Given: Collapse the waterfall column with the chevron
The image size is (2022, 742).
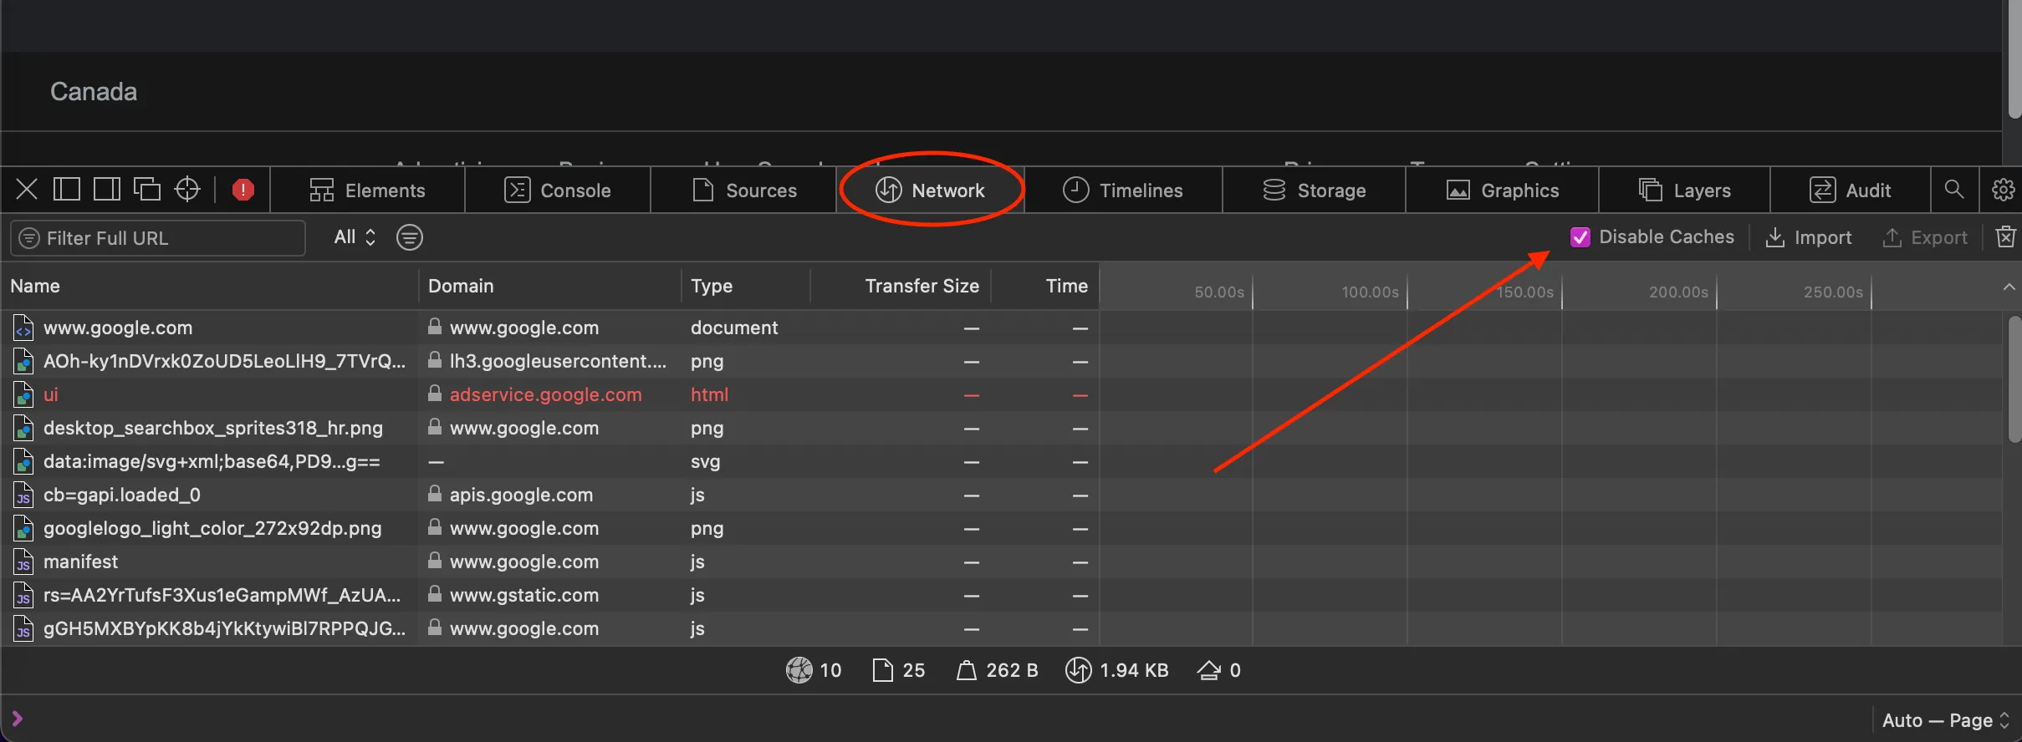Looking at the screenshot, I should click(2009, 287).
